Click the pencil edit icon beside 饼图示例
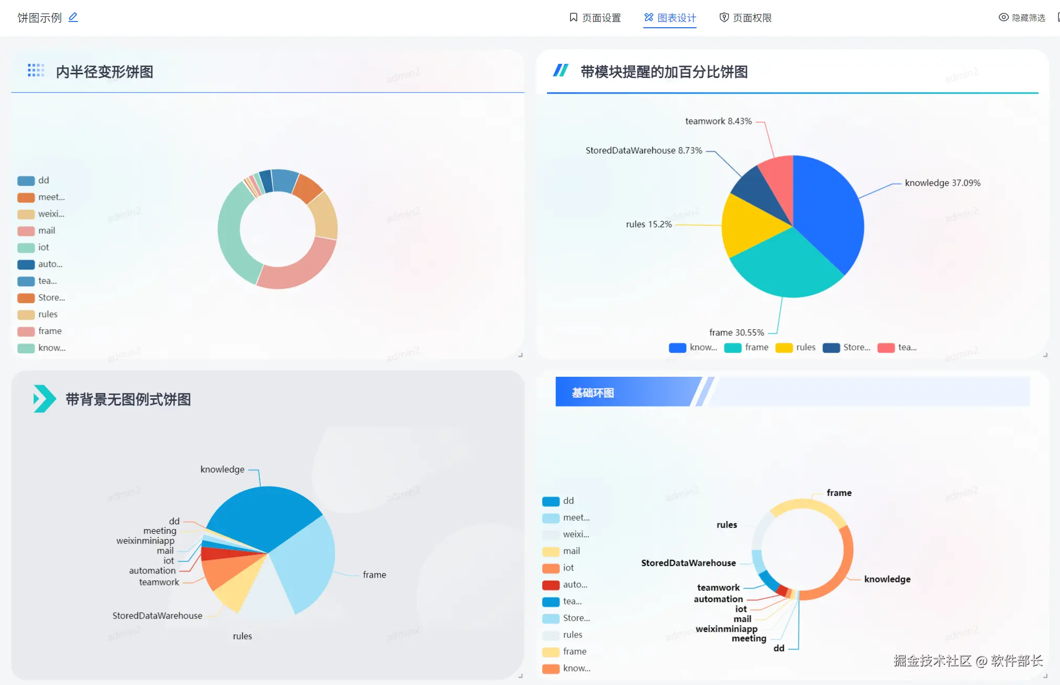Screen dimensions: 1060x685 coord(73,17)
